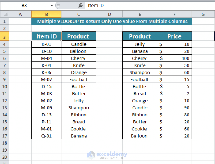
Task: Select column B header
Action: coord(46,14)
